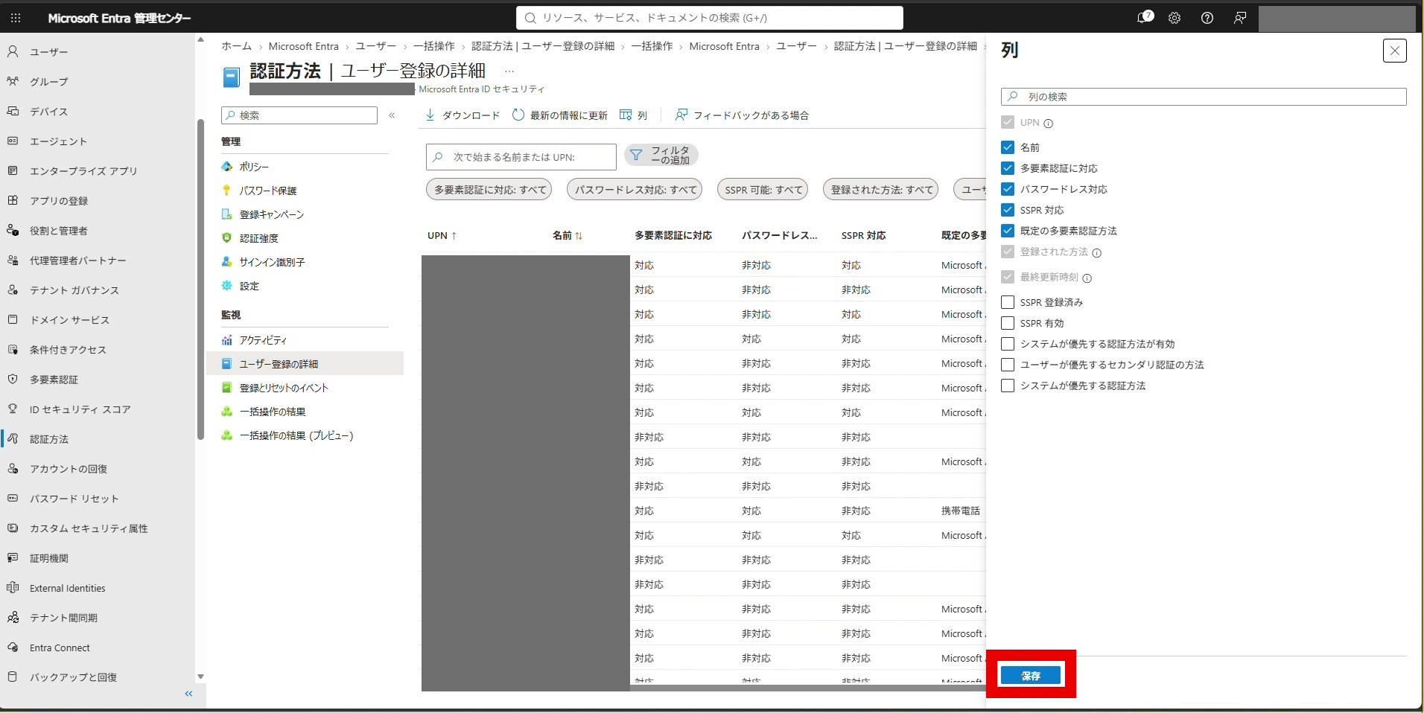
Task: Click the info icon next to 登録された方法
Action: click(x=1097, y=253)
